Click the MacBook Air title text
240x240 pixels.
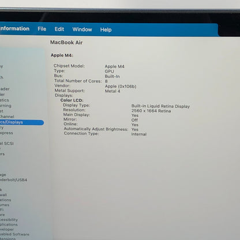[66, 43]
